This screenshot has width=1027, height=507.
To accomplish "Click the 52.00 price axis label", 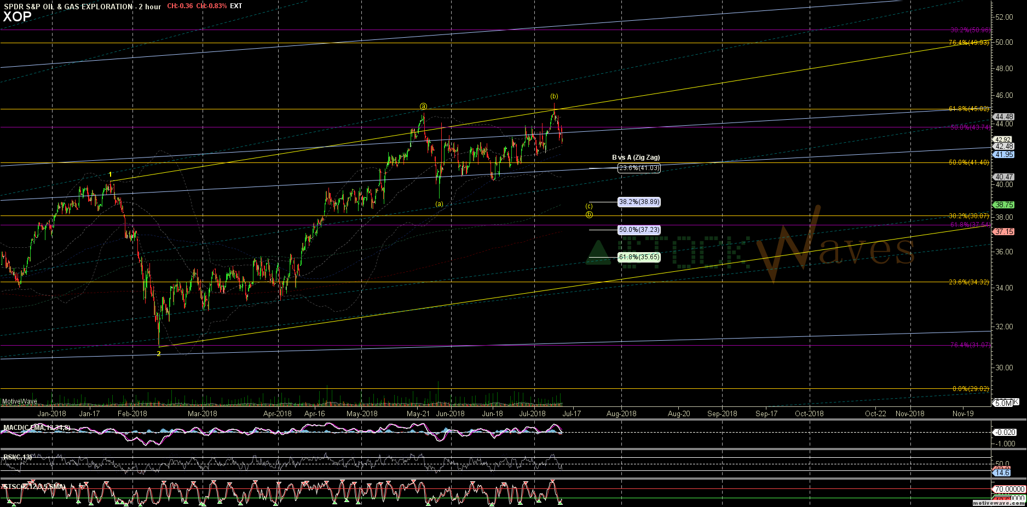I will (1005, 17).
